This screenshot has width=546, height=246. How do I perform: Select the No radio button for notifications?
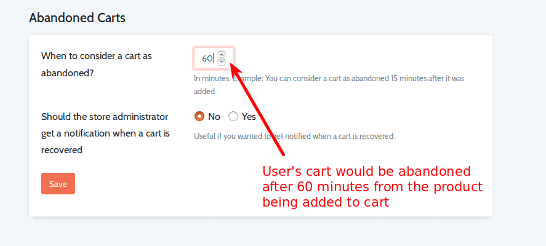199,117
